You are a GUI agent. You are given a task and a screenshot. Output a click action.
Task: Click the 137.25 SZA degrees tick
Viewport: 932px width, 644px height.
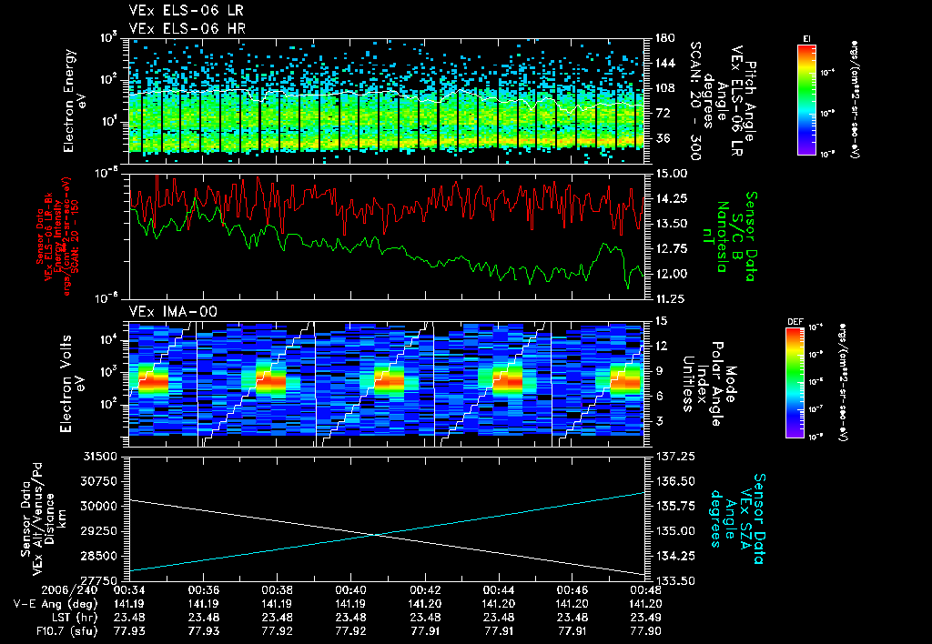(674, 457)
